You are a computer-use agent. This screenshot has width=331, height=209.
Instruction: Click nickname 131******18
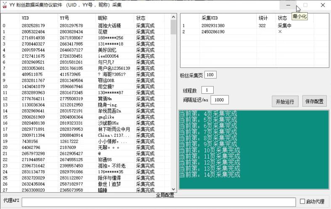(x=111, y=44)
